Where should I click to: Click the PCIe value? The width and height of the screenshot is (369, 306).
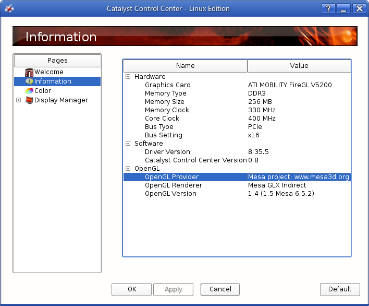click(x=255, y=127)
